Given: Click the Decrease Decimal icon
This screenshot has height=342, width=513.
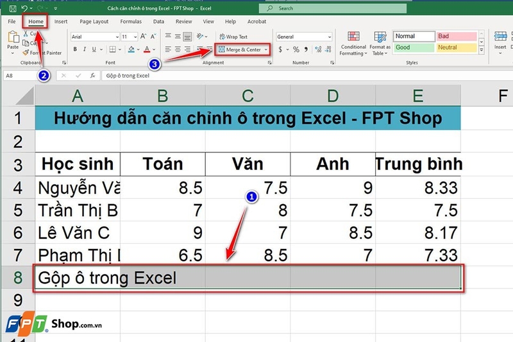Looking at the screenshot, I should [328, 49].
